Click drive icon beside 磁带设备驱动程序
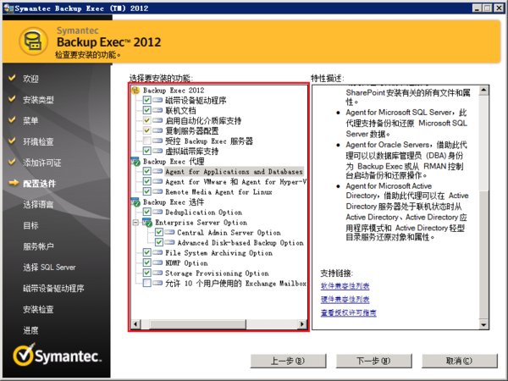Viewport: 508px width, 381px height. (157, 100)
